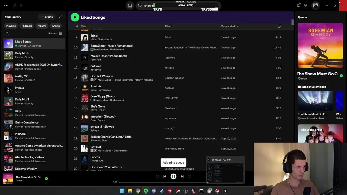Sort by the Date added column

pos(230,26)
